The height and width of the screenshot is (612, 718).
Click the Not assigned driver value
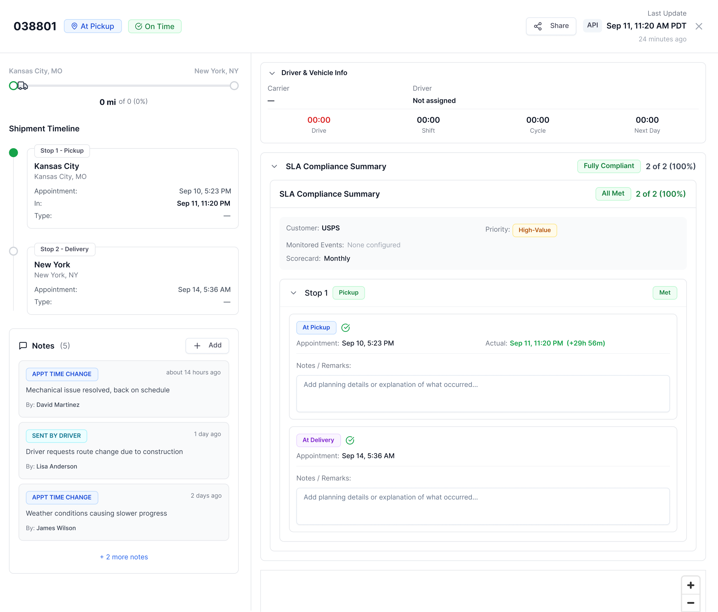click(434, 101)
